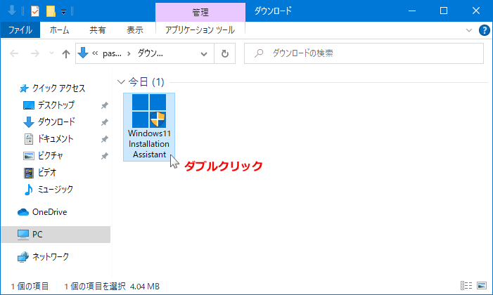Select ネットワーク in the navigation pane
493x295 pixels.
[51, 256]
